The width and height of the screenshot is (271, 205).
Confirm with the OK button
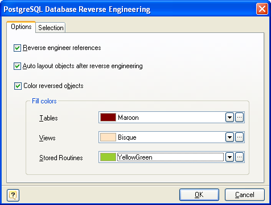pos(199,195)
